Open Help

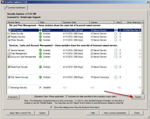point(93,113)
